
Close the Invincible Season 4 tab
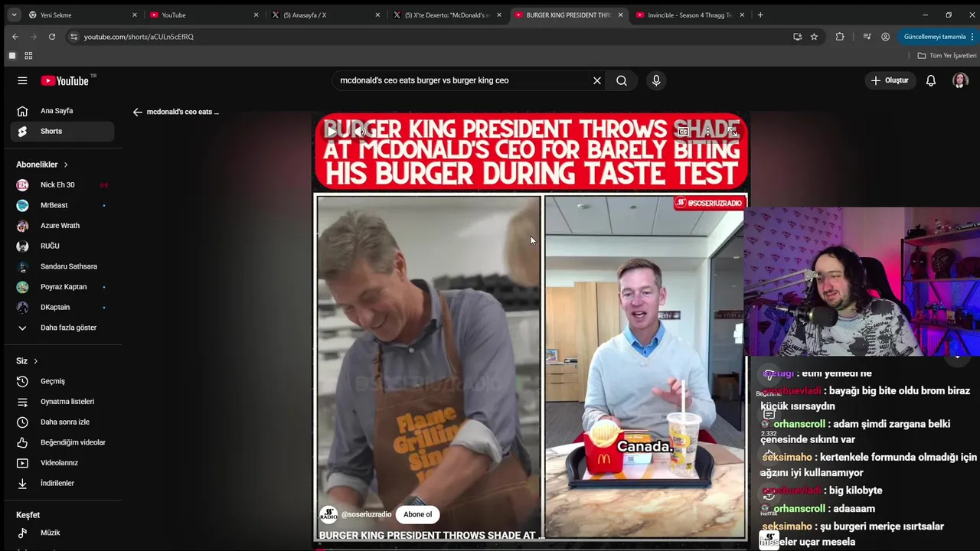[x=742, y=15]
